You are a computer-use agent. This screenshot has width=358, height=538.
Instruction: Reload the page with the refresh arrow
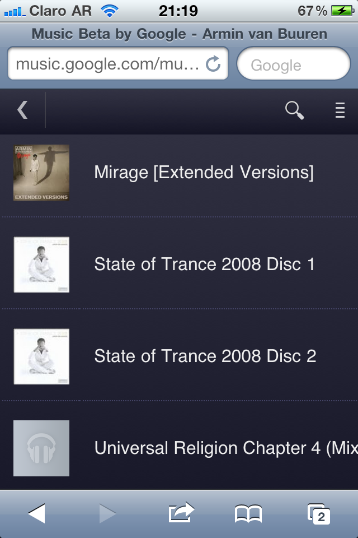tap(213, 63)
